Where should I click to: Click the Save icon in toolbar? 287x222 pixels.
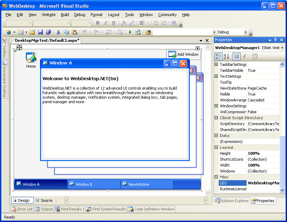pyautogui.click(x=40, y=32)
